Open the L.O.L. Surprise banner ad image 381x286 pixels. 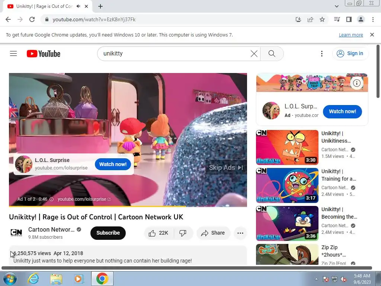coord(312,83)
